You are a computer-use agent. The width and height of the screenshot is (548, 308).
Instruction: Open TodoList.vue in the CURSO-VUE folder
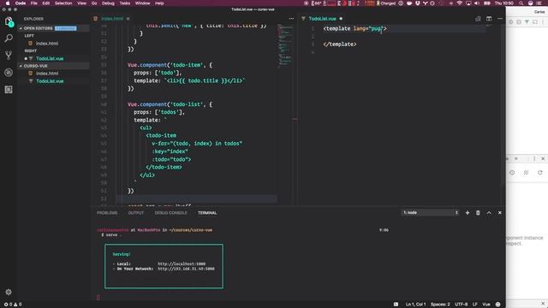tap(50, 81)
